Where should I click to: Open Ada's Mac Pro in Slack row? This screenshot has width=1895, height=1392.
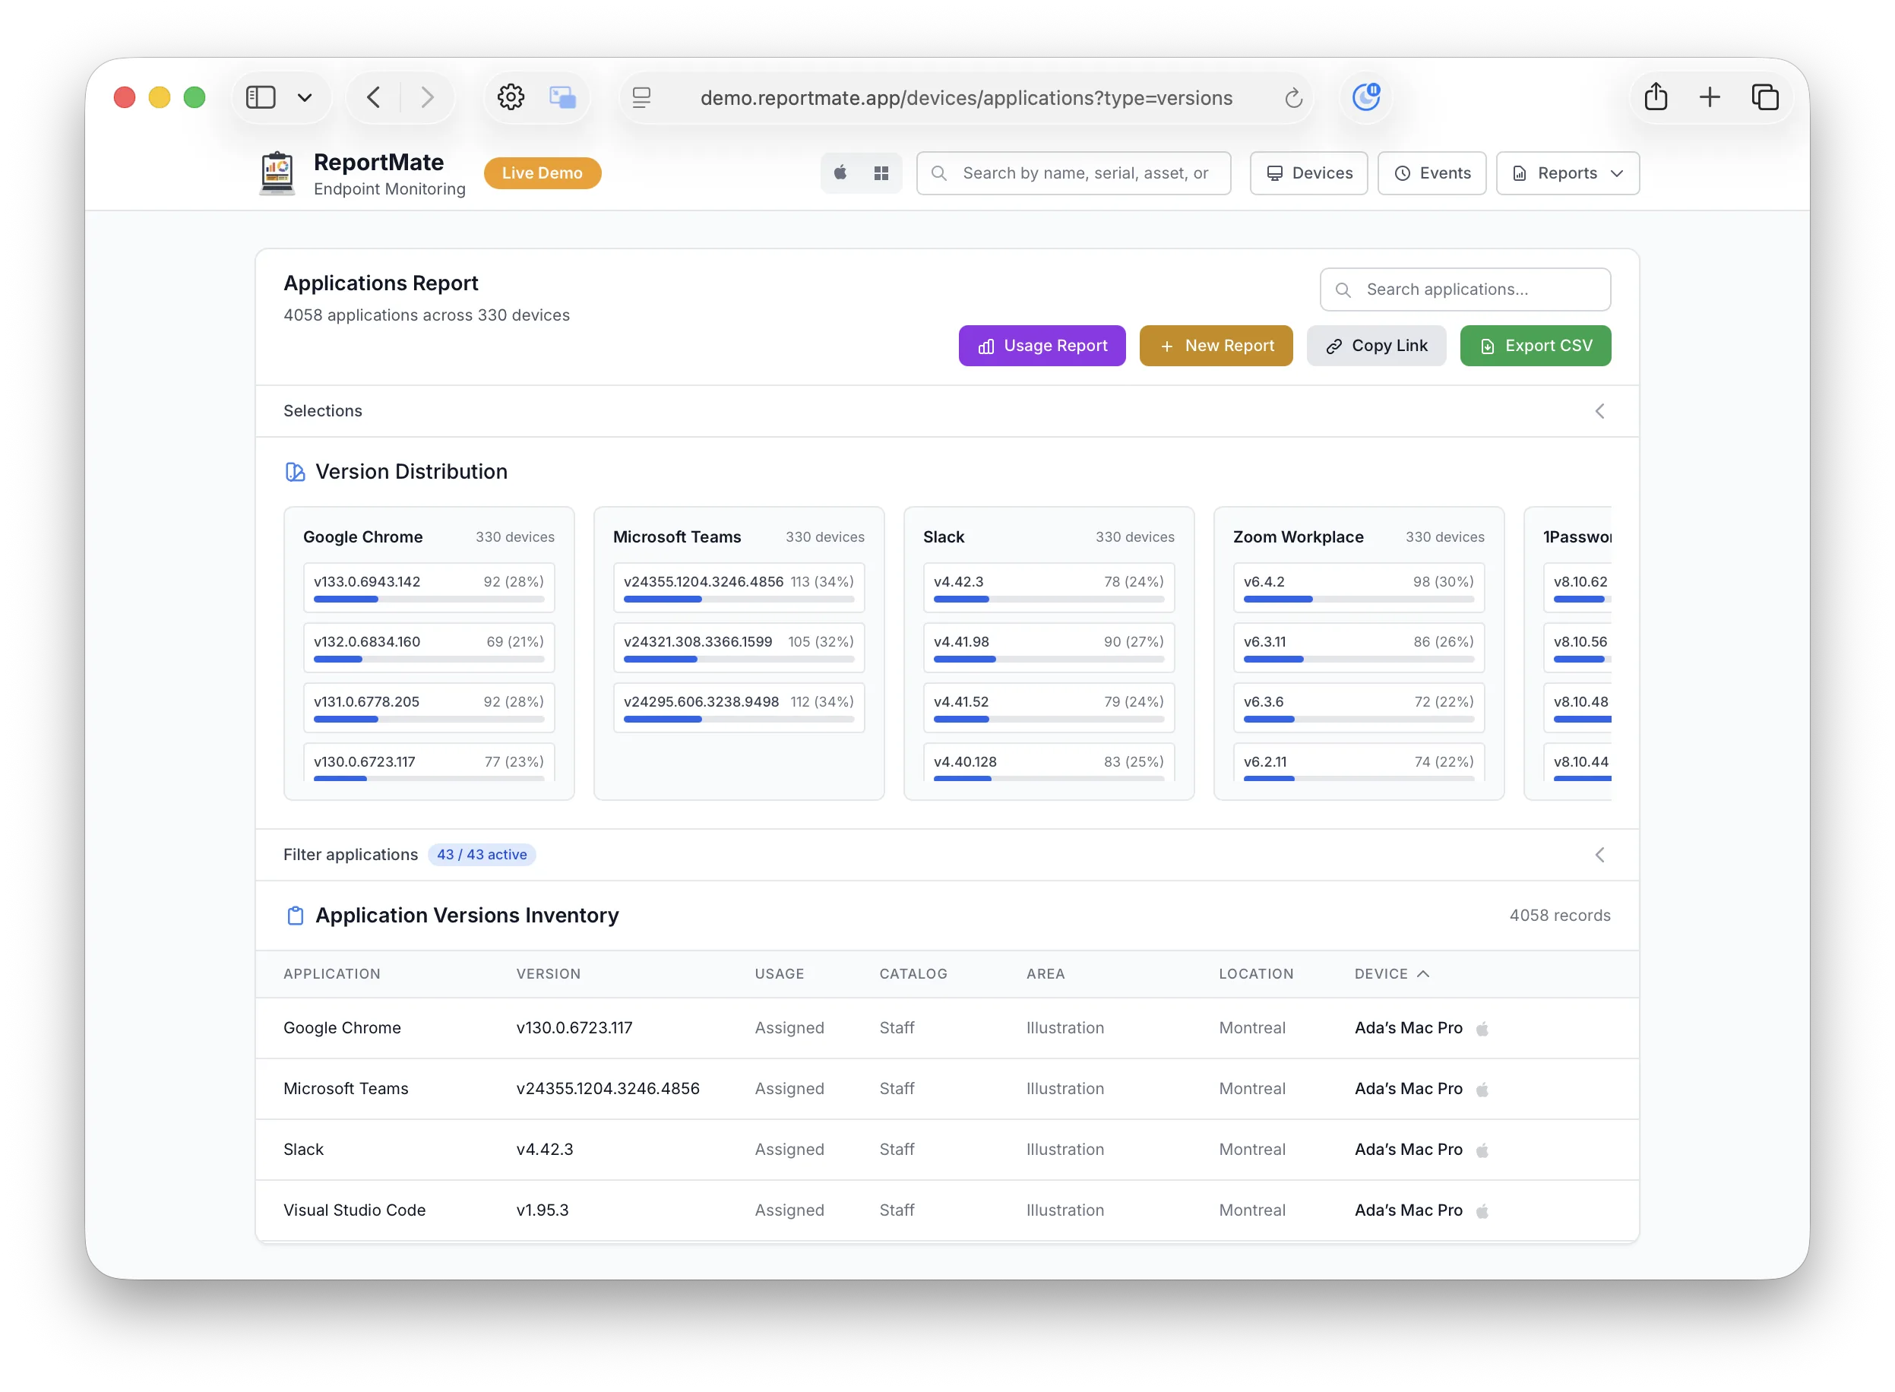[x=1409, y=1150]
